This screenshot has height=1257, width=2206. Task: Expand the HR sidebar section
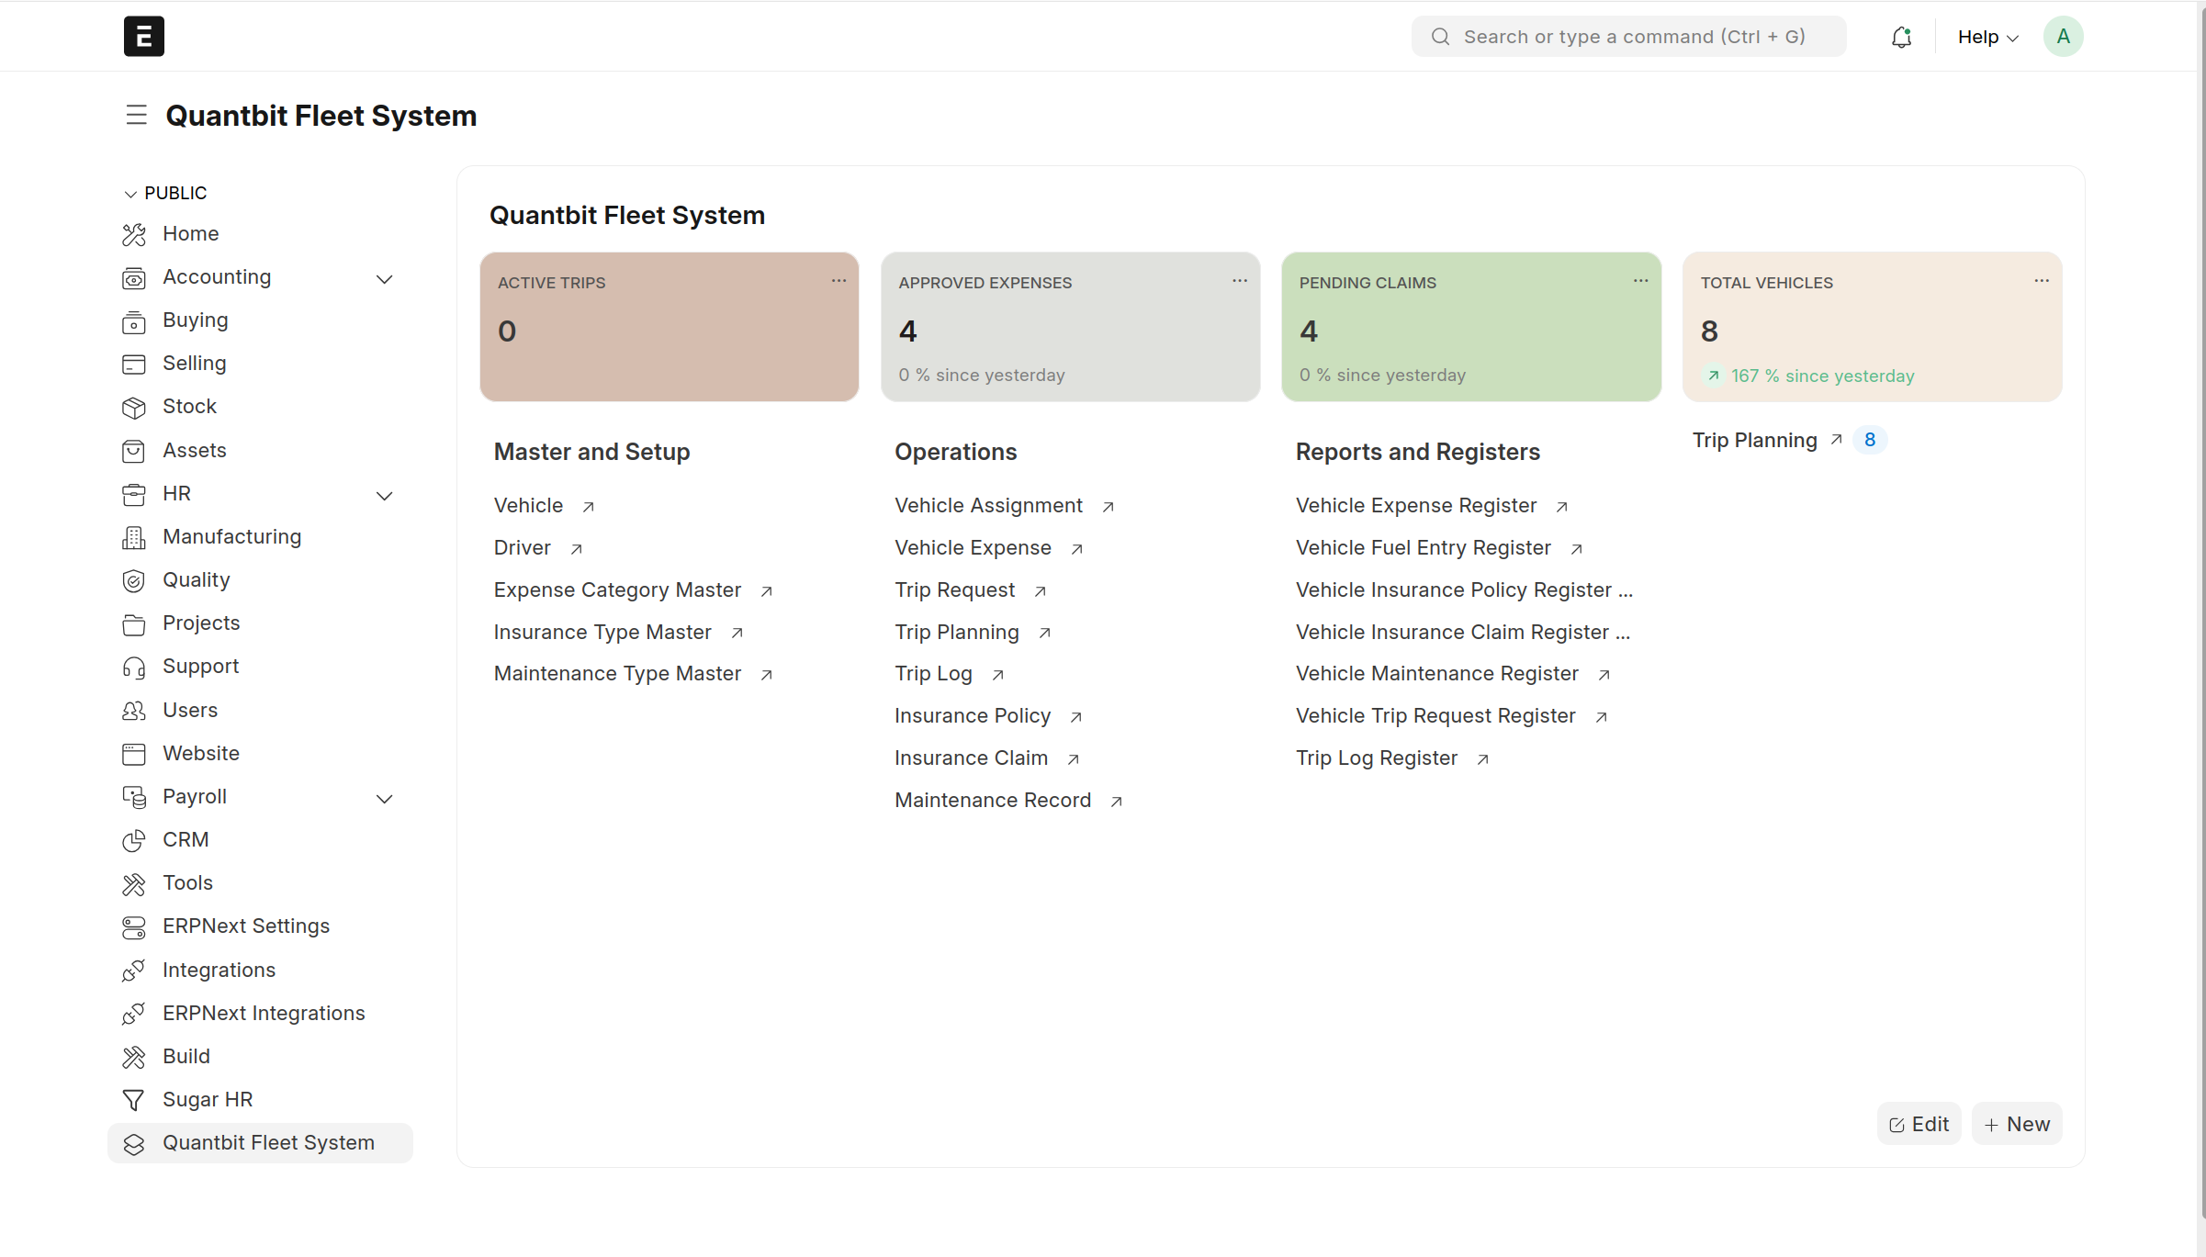[384, 495]
